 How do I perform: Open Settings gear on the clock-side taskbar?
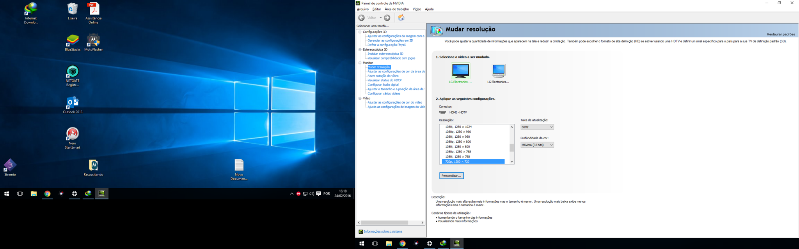(75, 194)
